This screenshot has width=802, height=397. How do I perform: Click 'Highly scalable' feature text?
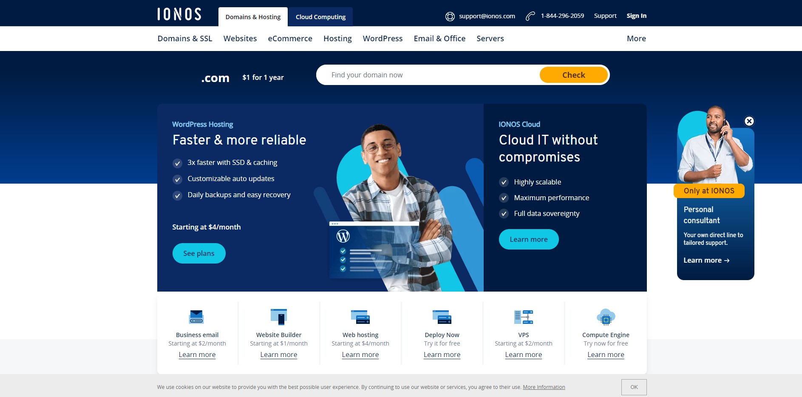538,182
